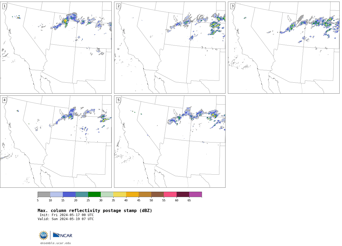Click the colorbar tick label 30
Viewport: 342px width, 246px height.
point(101,200)
